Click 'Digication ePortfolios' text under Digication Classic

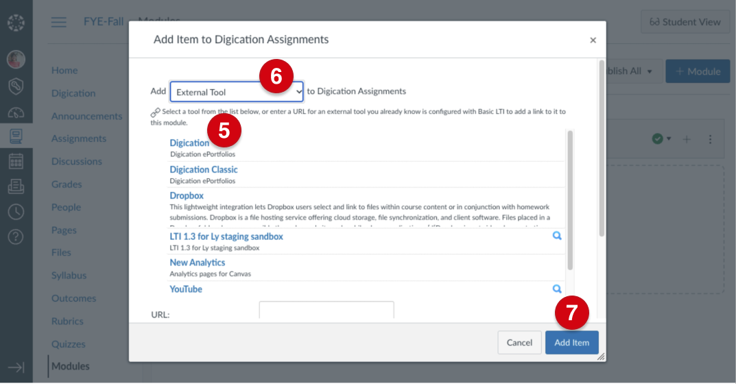[x=202, y=181]
